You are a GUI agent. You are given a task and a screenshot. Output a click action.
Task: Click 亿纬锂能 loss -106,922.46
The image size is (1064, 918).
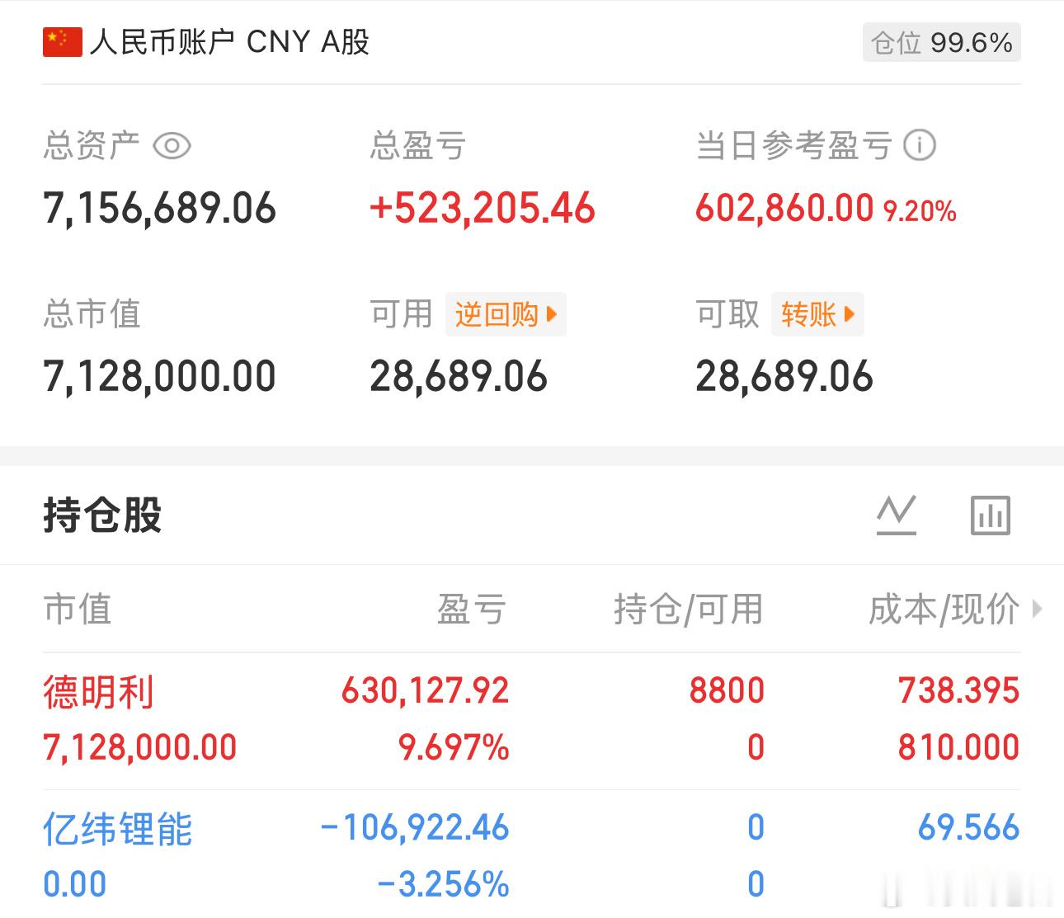415,828
